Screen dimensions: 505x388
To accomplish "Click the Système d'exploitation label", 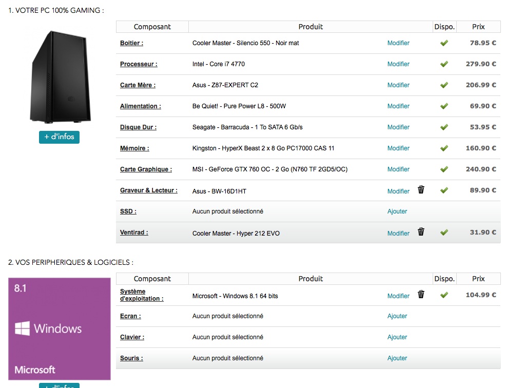I will 142,295.
